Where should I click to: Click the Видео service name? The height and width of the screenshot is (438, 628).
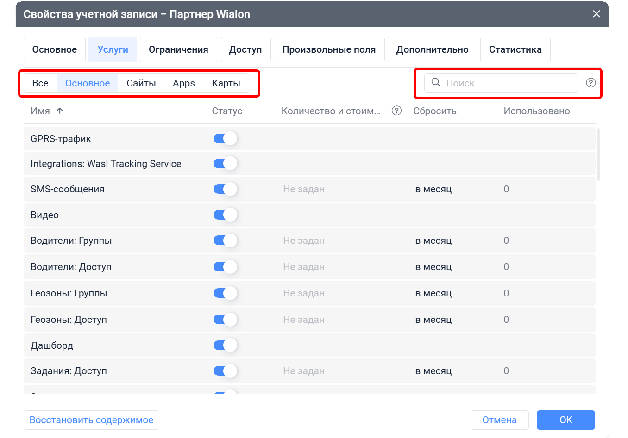pos(44,215)
